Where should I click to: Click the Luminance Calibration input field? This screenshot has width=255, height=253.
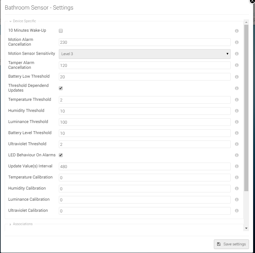145,200
